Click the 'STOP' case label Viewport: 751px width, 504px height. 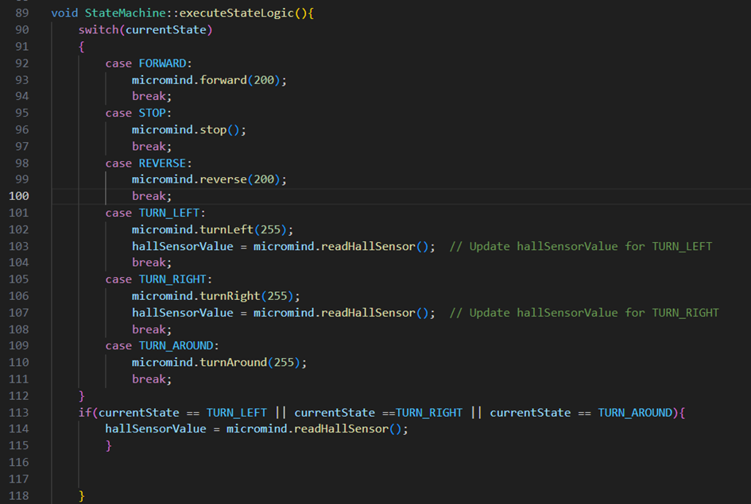coord(153,113)
